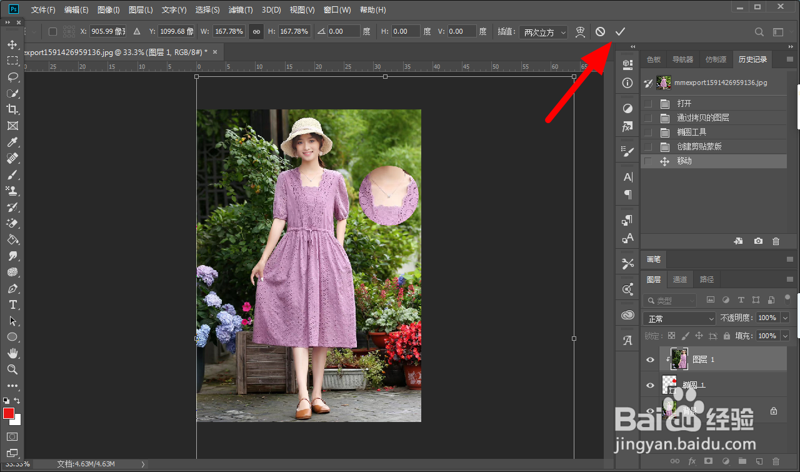Image resolution: width=800 pixels, height=472 pixels.
Task: Select the Lasso tool
Action: 12,77
